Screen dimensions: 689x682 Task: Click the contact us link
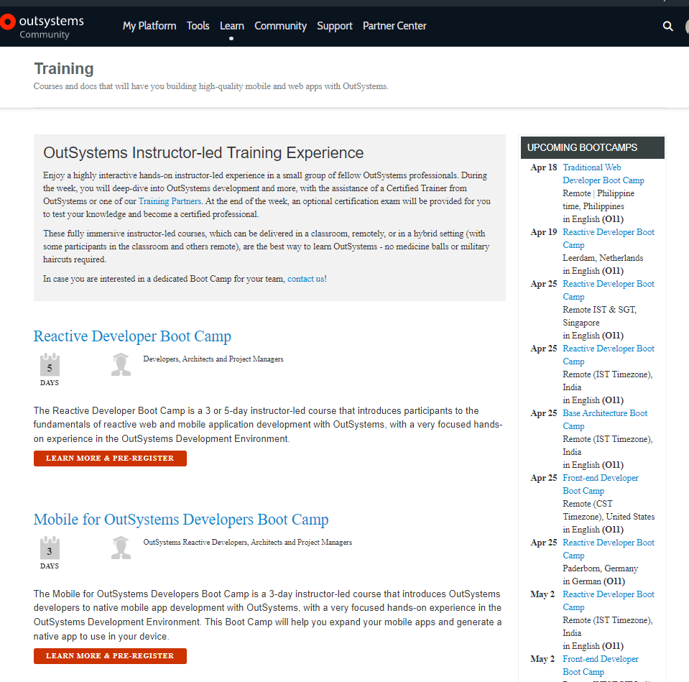coord(305,278)
